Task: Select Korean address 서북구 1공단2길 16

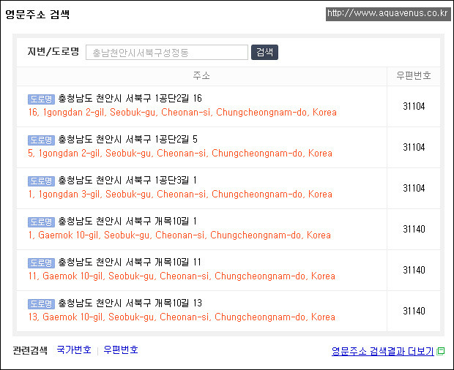Action: (x=130, y=99)
